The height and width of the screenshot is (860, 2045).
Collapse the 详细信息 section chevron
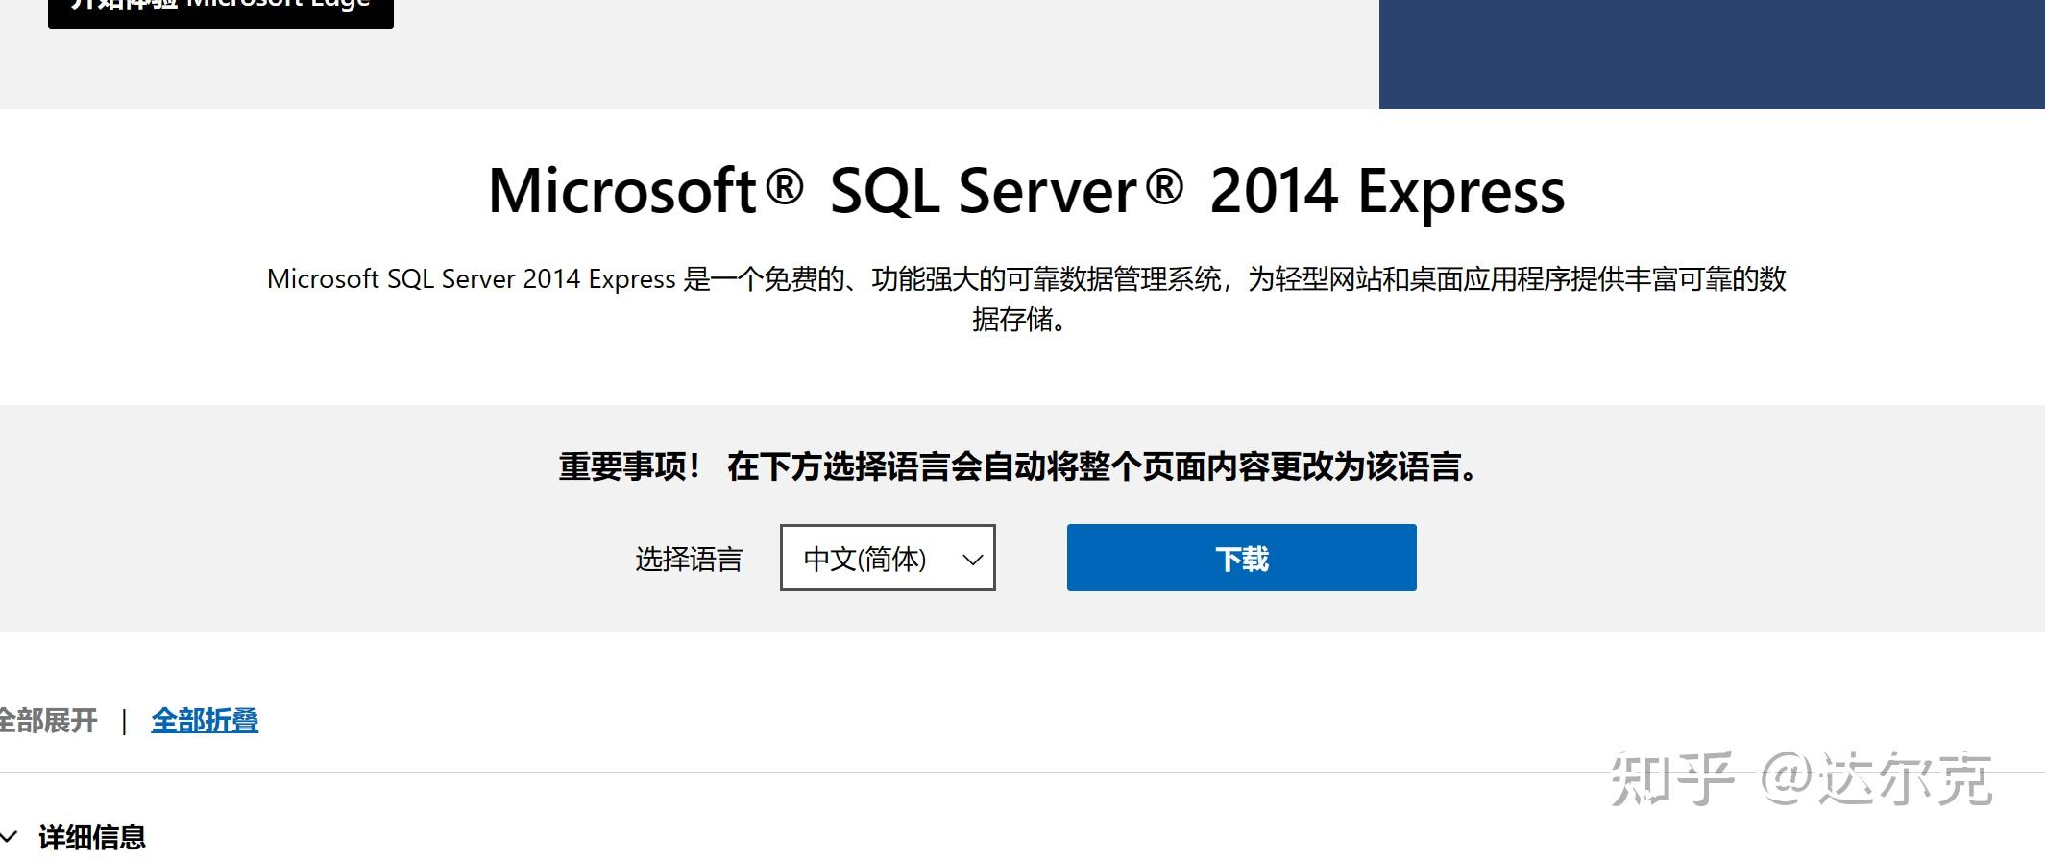(10, 837)
